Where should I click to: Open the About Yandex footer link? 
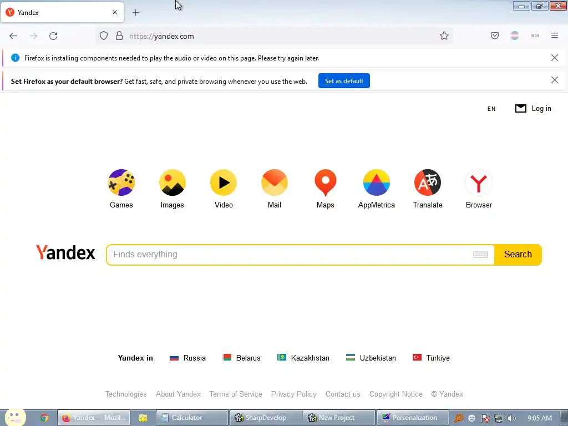point(178,394)
